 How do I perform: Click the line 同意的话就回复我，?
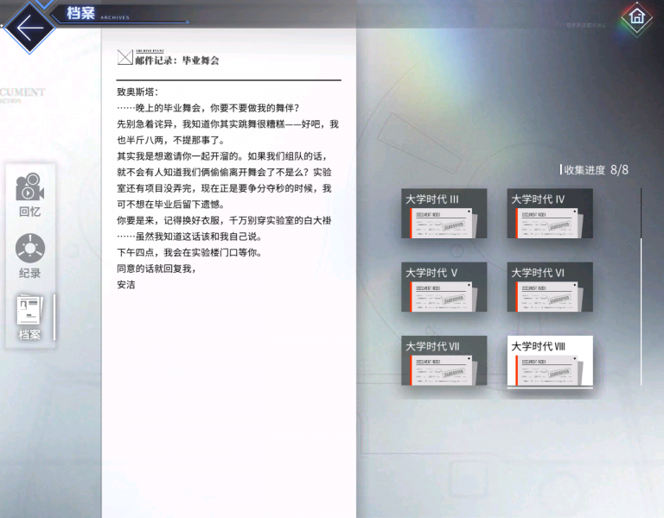pyautogui.click(x=156, y=268)
